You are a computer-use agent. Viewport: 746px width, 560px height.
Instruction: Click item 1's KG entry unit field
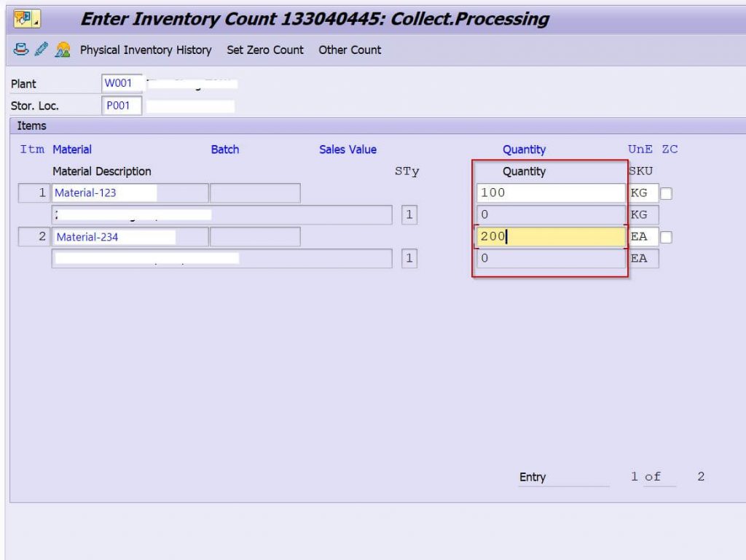click(x=644, y=192)
